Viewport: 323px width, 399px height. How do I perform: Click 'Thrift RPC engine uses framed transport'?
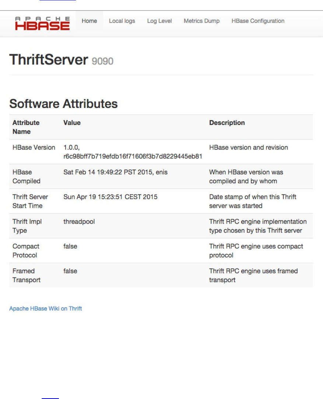point(253,275)
